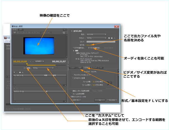Click the キャンセル button

coord(112,100)
